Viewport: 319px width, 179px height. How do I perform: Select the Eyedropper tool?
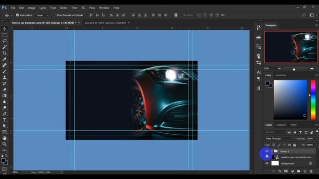tap(4, 59)
